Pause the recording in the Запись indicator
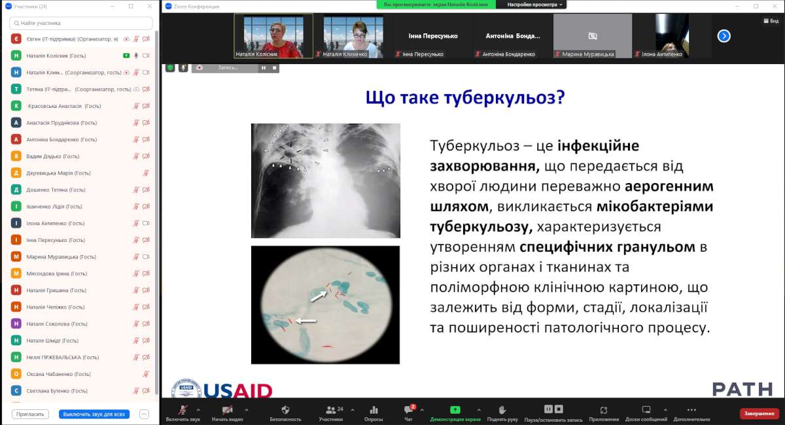Image resolution: width=785 pixels, height=425 pixels. coord(264,67)
